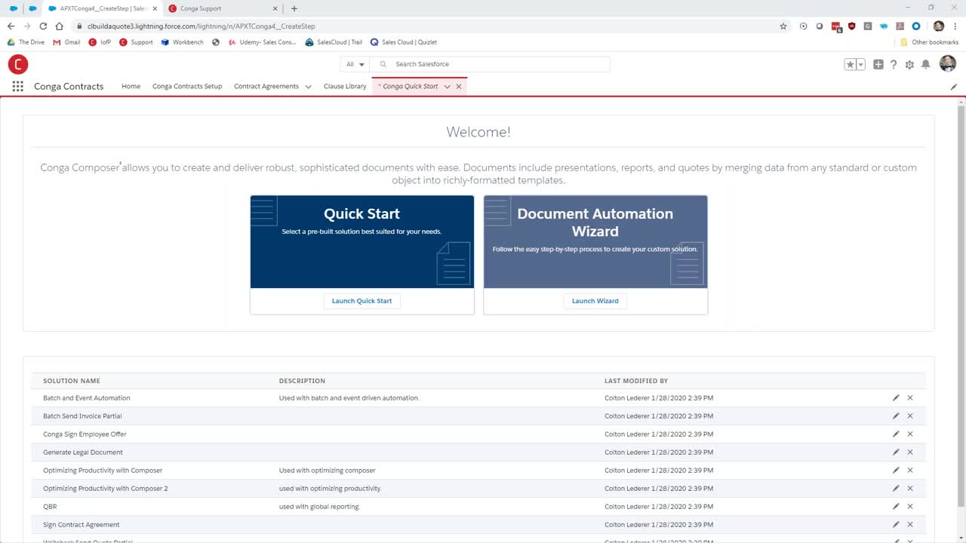Open the Generate Legal Document solution name
This screenshot has width=966, height=543.
point(83,452)
